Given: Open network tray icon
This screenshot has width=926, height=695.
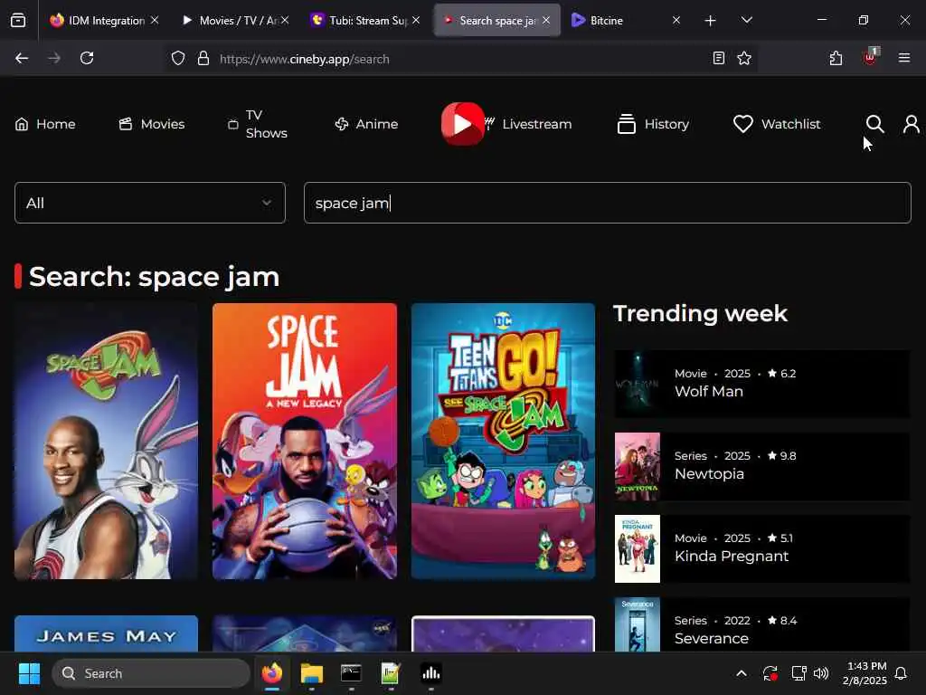Looking at the screenshot, I should pos(799,673).
